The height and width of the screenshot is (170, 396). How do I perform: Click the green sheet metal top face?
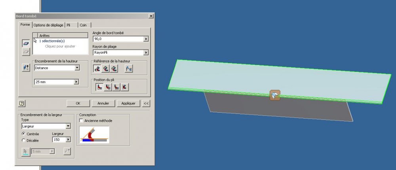(x=279, y=81)
